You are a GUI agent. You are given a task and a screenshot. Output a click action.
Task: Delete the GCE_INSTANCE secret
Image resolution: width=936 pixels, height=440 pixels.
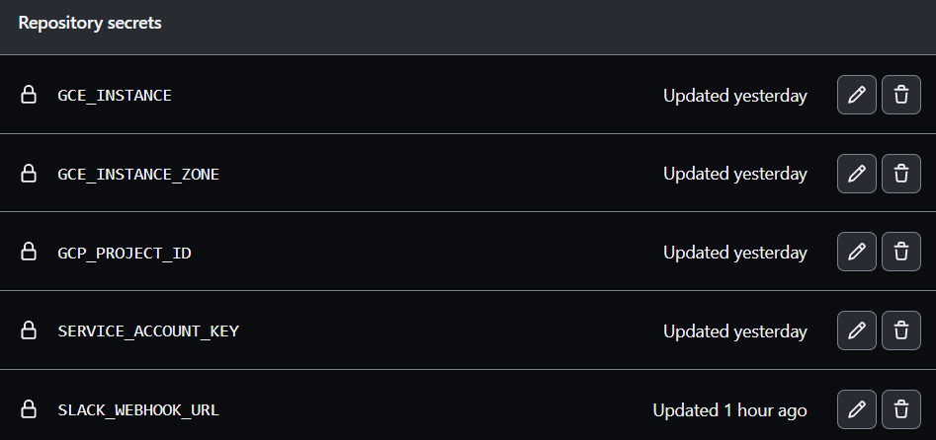pyautogui.click(x=900, y=95)
